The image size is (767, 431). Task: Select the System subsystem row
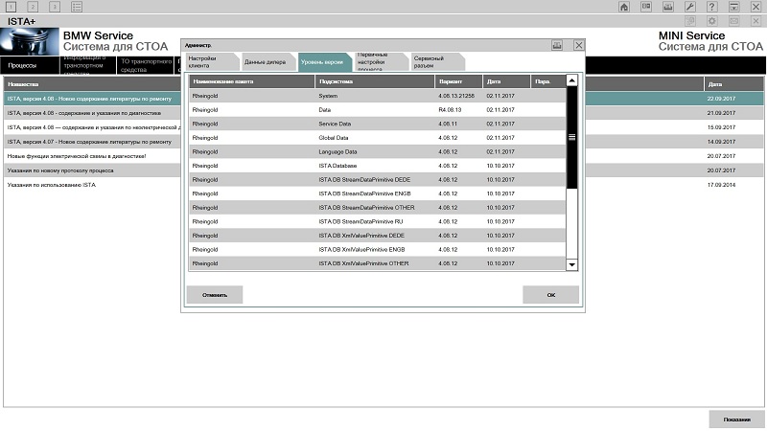[377, 96]
